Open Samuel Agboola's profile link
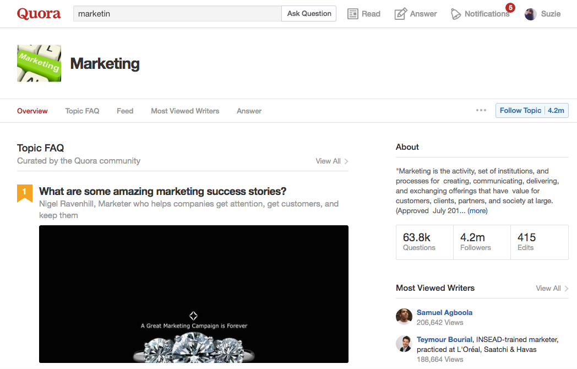 [444, 312]
